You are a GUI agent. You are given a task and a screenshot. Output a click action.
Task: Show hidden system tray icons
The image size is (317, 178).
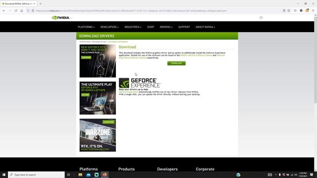276,175
